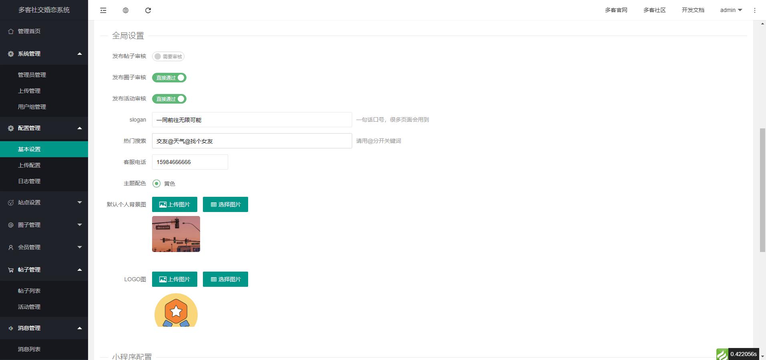This screenshot has height=360, width=766.
Task: Open 帖子列表 from the sidebar
Action: tap(29, 290)
